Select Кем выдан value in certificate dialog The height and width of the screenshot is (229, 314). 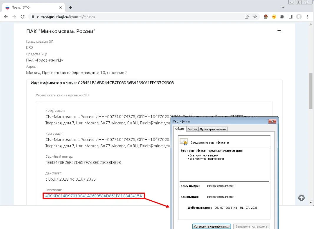point(221,197)
